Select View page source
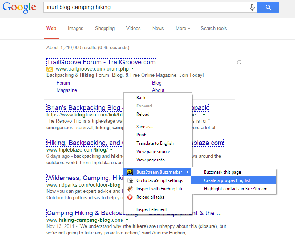This screenshot has width=295, height=238. [x=157, y=152]
